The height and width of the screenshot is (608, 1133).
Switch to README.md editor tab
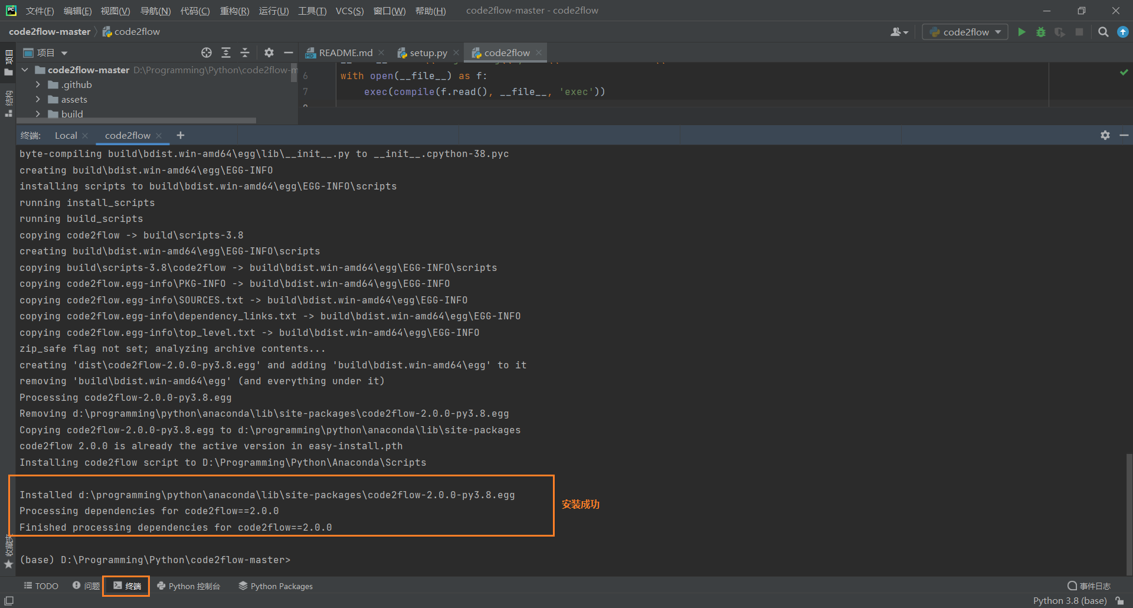click(345, 53)
